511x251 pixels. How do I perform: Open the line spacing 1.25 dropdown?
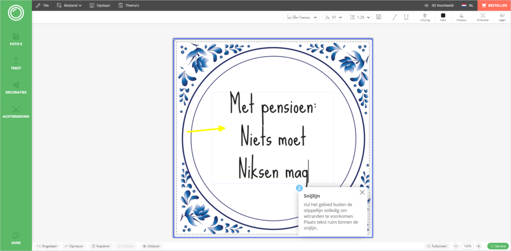pyautogui.click(x=360, y=17)
